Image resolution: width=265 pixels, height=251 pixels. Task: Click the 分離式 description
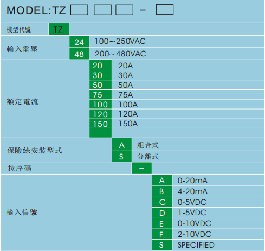pyautogui.click(x=148, y=156)
